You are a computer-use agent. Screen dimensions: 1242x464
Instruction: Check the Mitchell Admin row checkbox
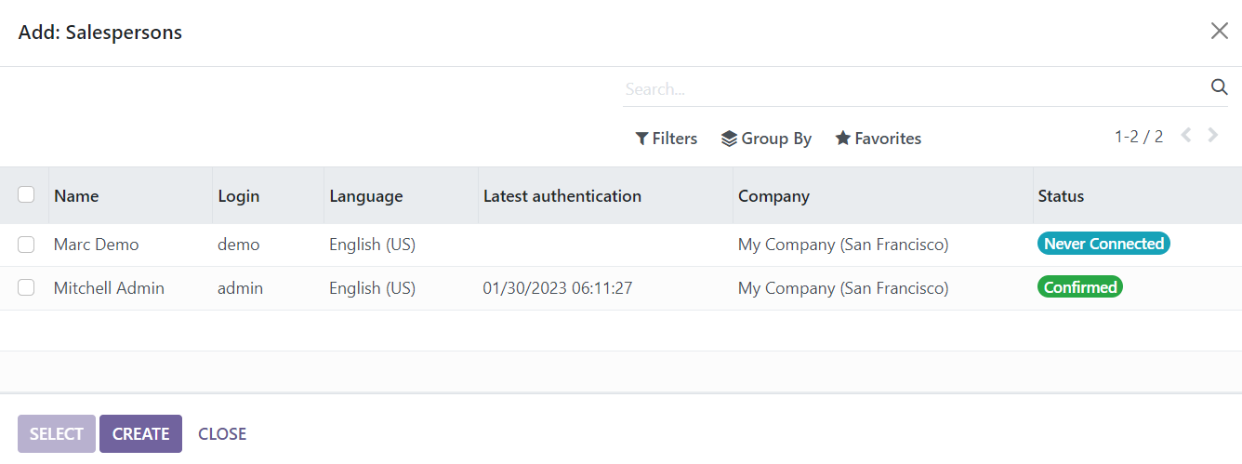click(26, 288)
